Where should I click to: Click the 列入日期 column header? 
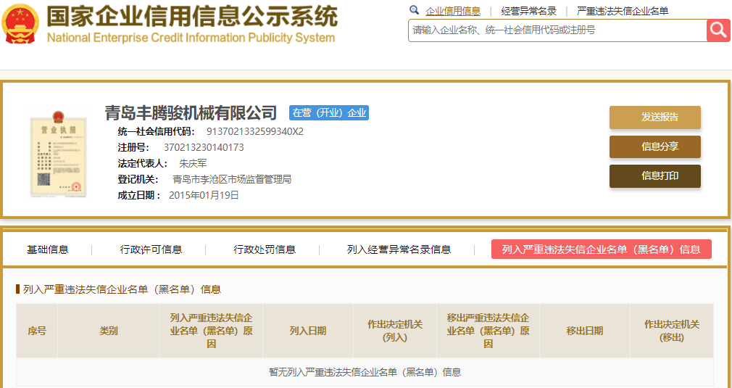coord(307,331)
